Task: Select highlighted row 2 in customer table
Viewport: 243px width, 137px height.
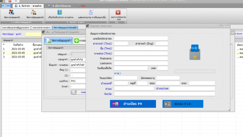Action: [x=22, y=53]
